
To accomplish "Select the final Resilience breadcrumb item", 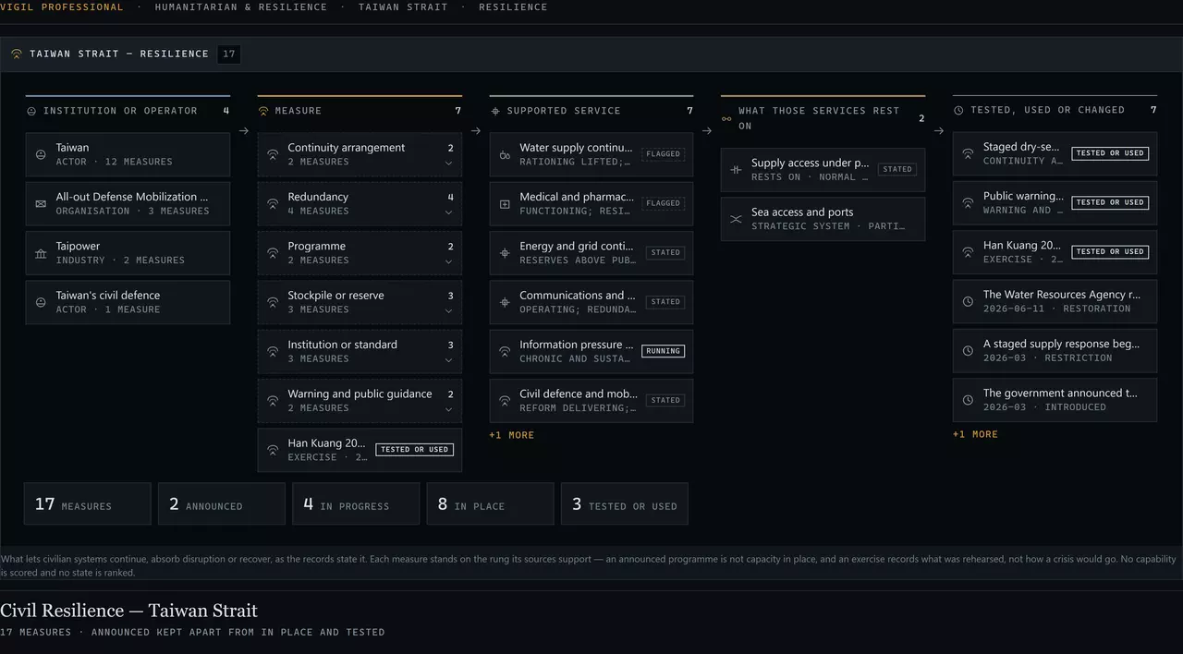I will point(513,6).
